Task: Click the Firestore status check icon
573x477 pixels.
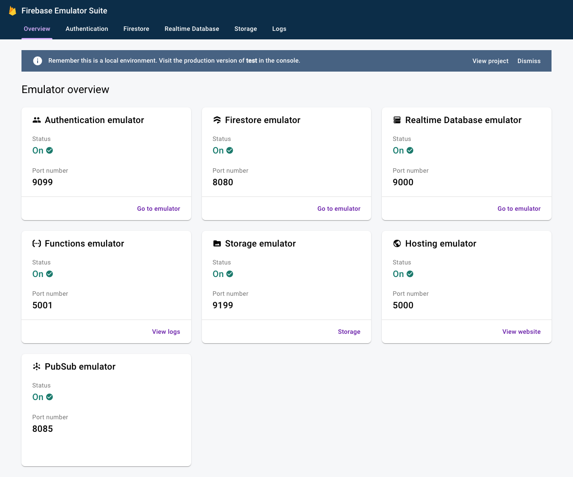Action: pos(230,150)
